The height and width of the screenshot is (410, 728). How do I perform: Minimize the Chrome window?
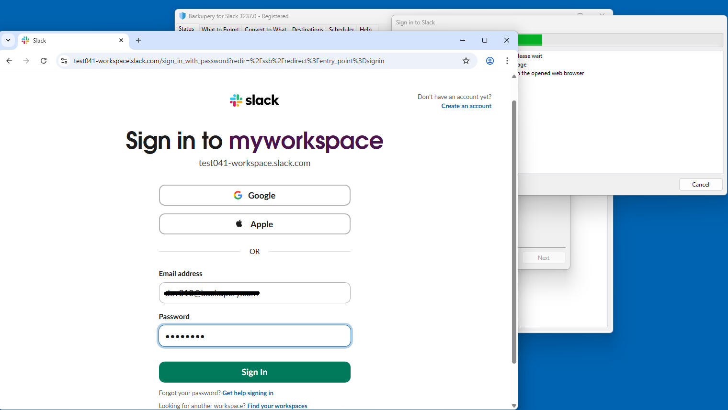(463, 40)
